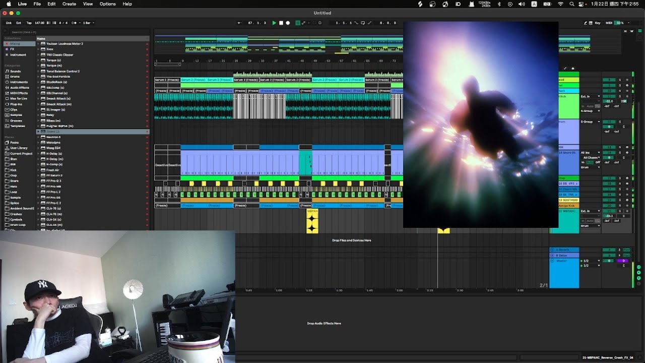Viewport: 645px width, 363px height.
Task: Activate the Arrangement Record button
Action: pyautogui.click(x=288, y=23)
